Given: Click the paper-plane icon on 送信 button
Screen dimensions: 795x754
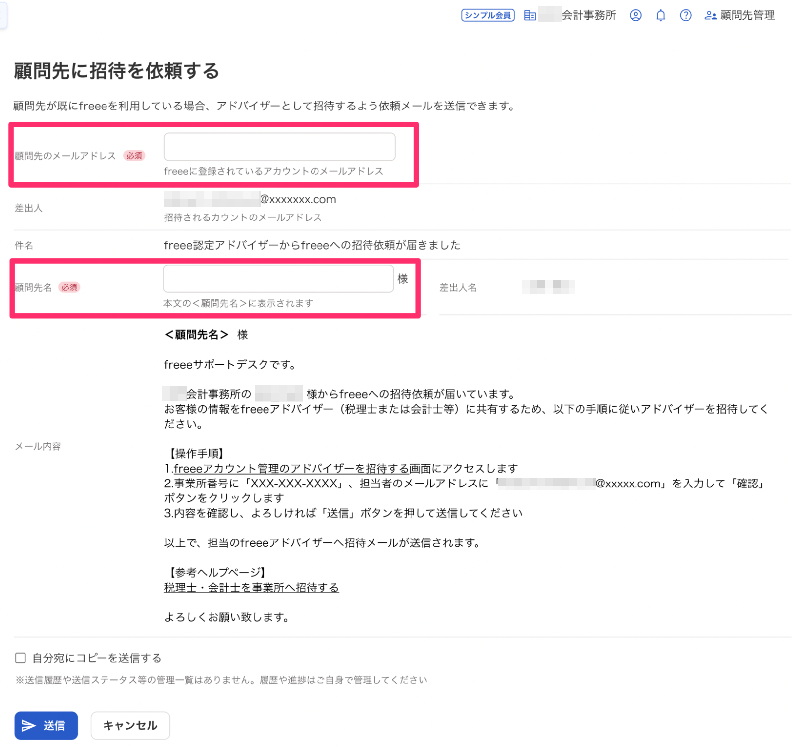Looking at the screenshot, I should [x=28, y=725].
